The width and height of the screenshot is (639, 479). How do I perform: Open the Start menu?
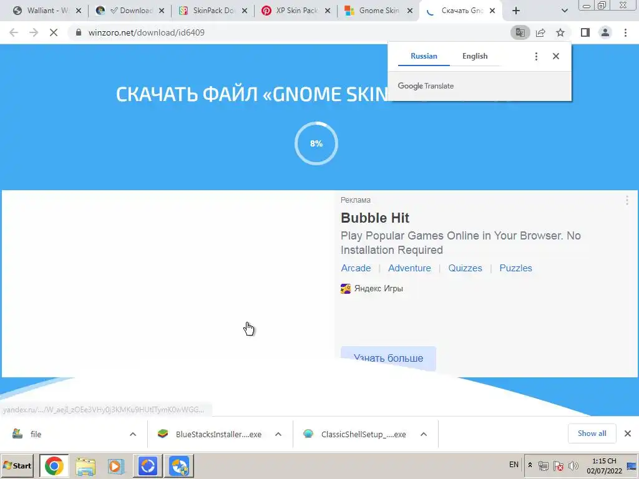tap(17, 465)
